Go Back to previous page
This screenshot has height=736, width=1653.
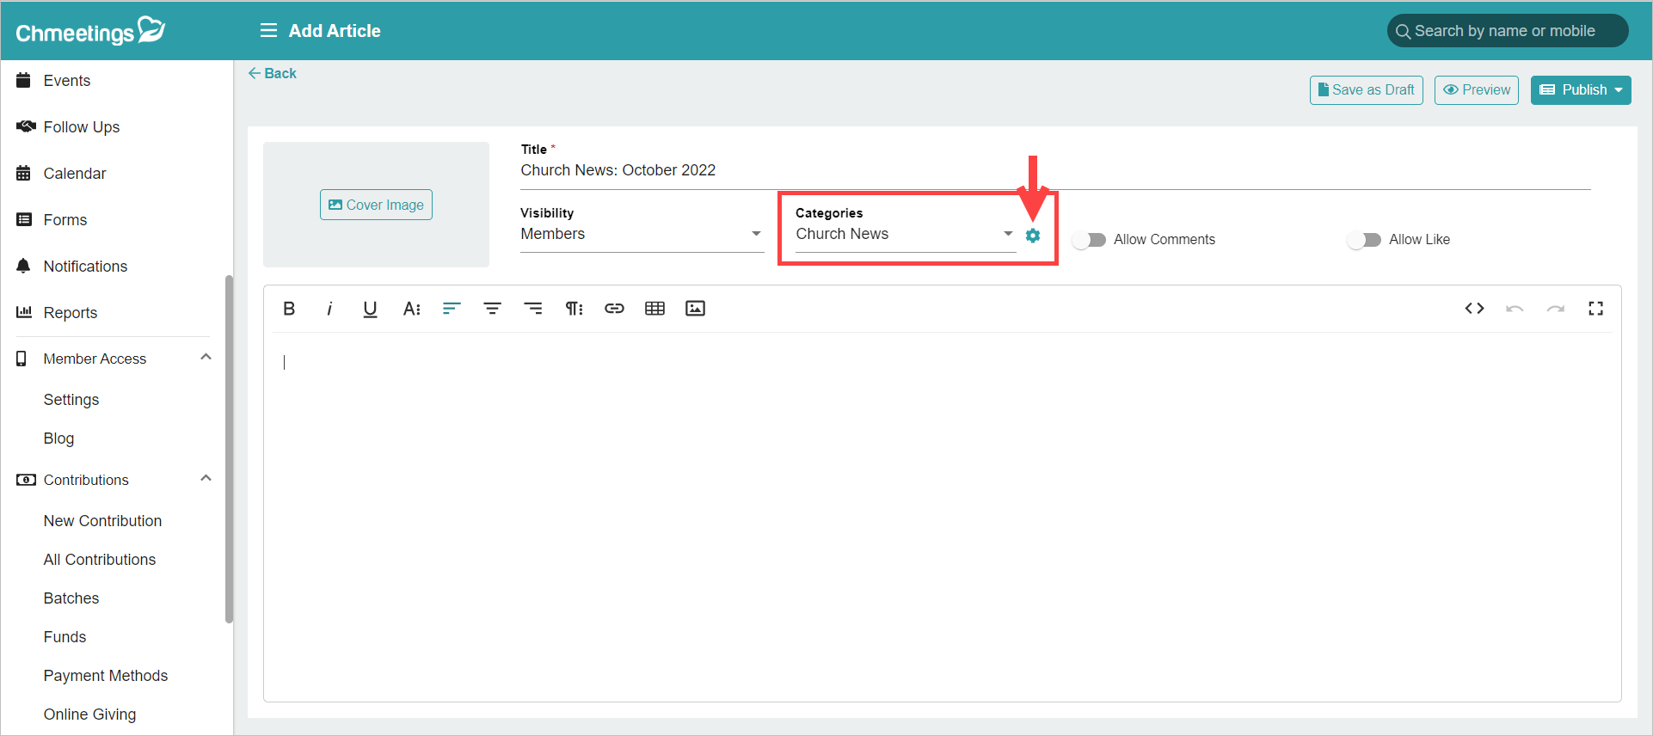273,74
